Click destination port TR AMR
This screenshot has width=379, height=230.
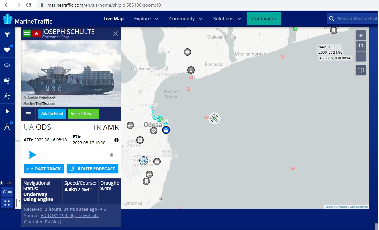106,127
